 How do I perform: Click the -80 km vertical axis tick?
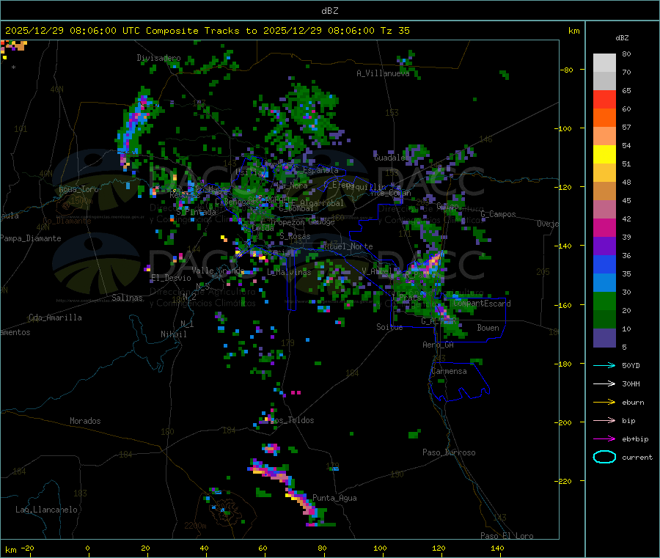566,70
